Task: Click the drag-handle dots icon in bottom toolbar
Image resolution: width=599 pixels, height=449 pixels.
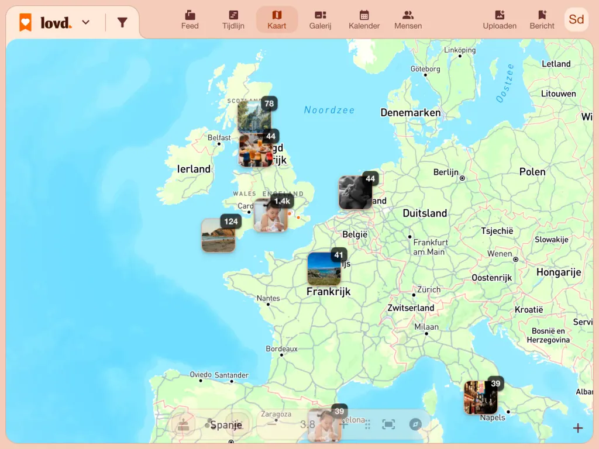Action: [367, 424]
